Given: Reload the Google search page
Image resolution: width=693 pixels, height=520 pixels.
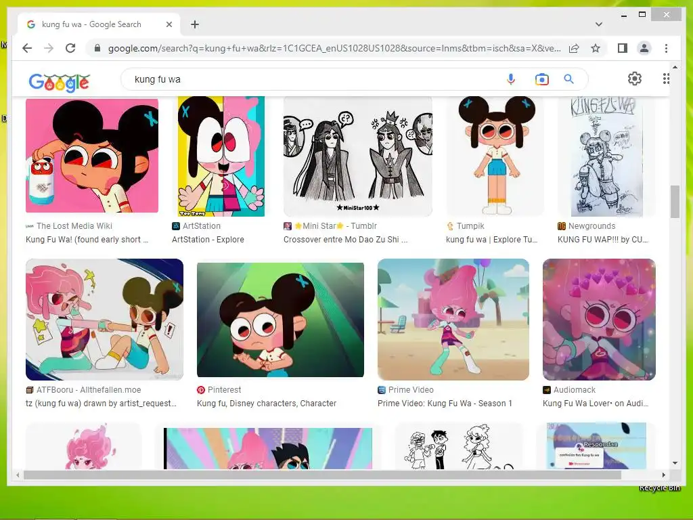Looking at the screenshot, I should point(70,48).
